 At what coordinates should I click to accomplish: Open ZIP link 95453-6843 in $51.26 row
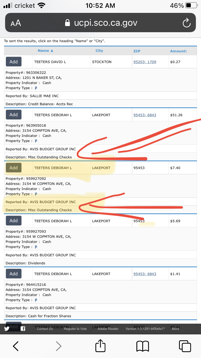[145, 115]
